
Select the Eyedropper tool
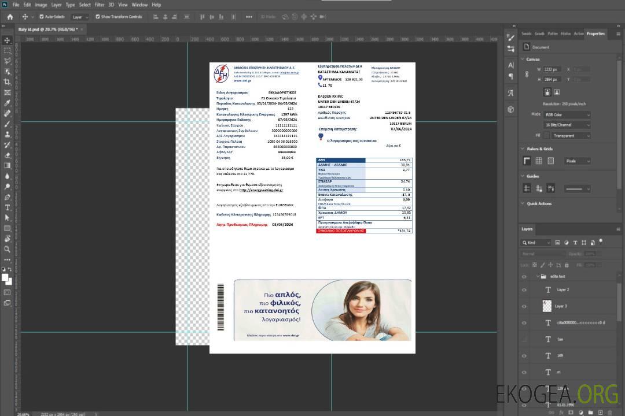point(8,103)
